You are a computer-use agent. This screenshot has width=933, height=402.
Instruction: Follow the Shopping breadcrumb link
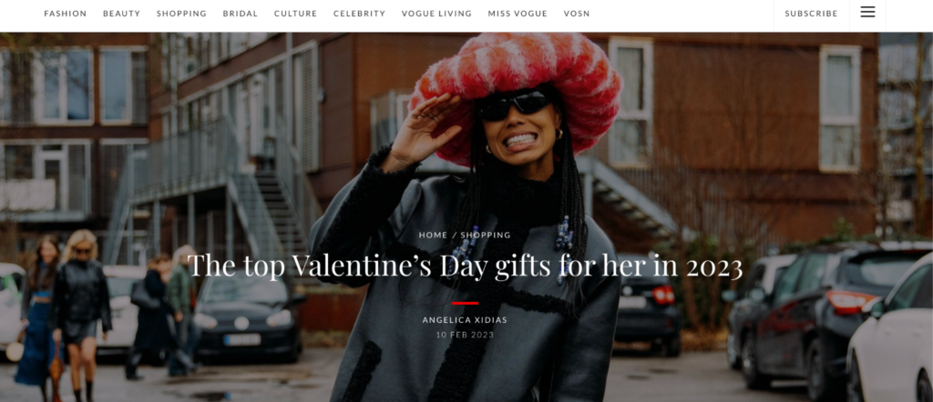pyautogui.click(x=486, y=236)
